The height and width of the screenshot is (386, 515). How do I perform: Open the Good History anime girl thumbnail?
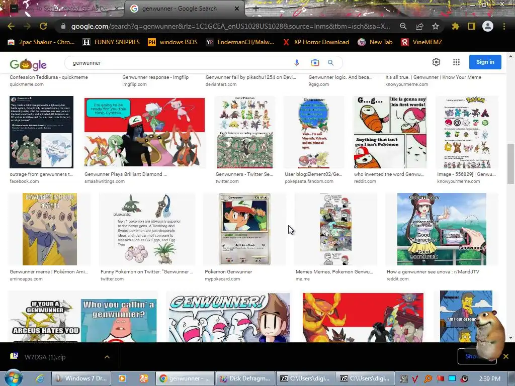coord(442,229)
